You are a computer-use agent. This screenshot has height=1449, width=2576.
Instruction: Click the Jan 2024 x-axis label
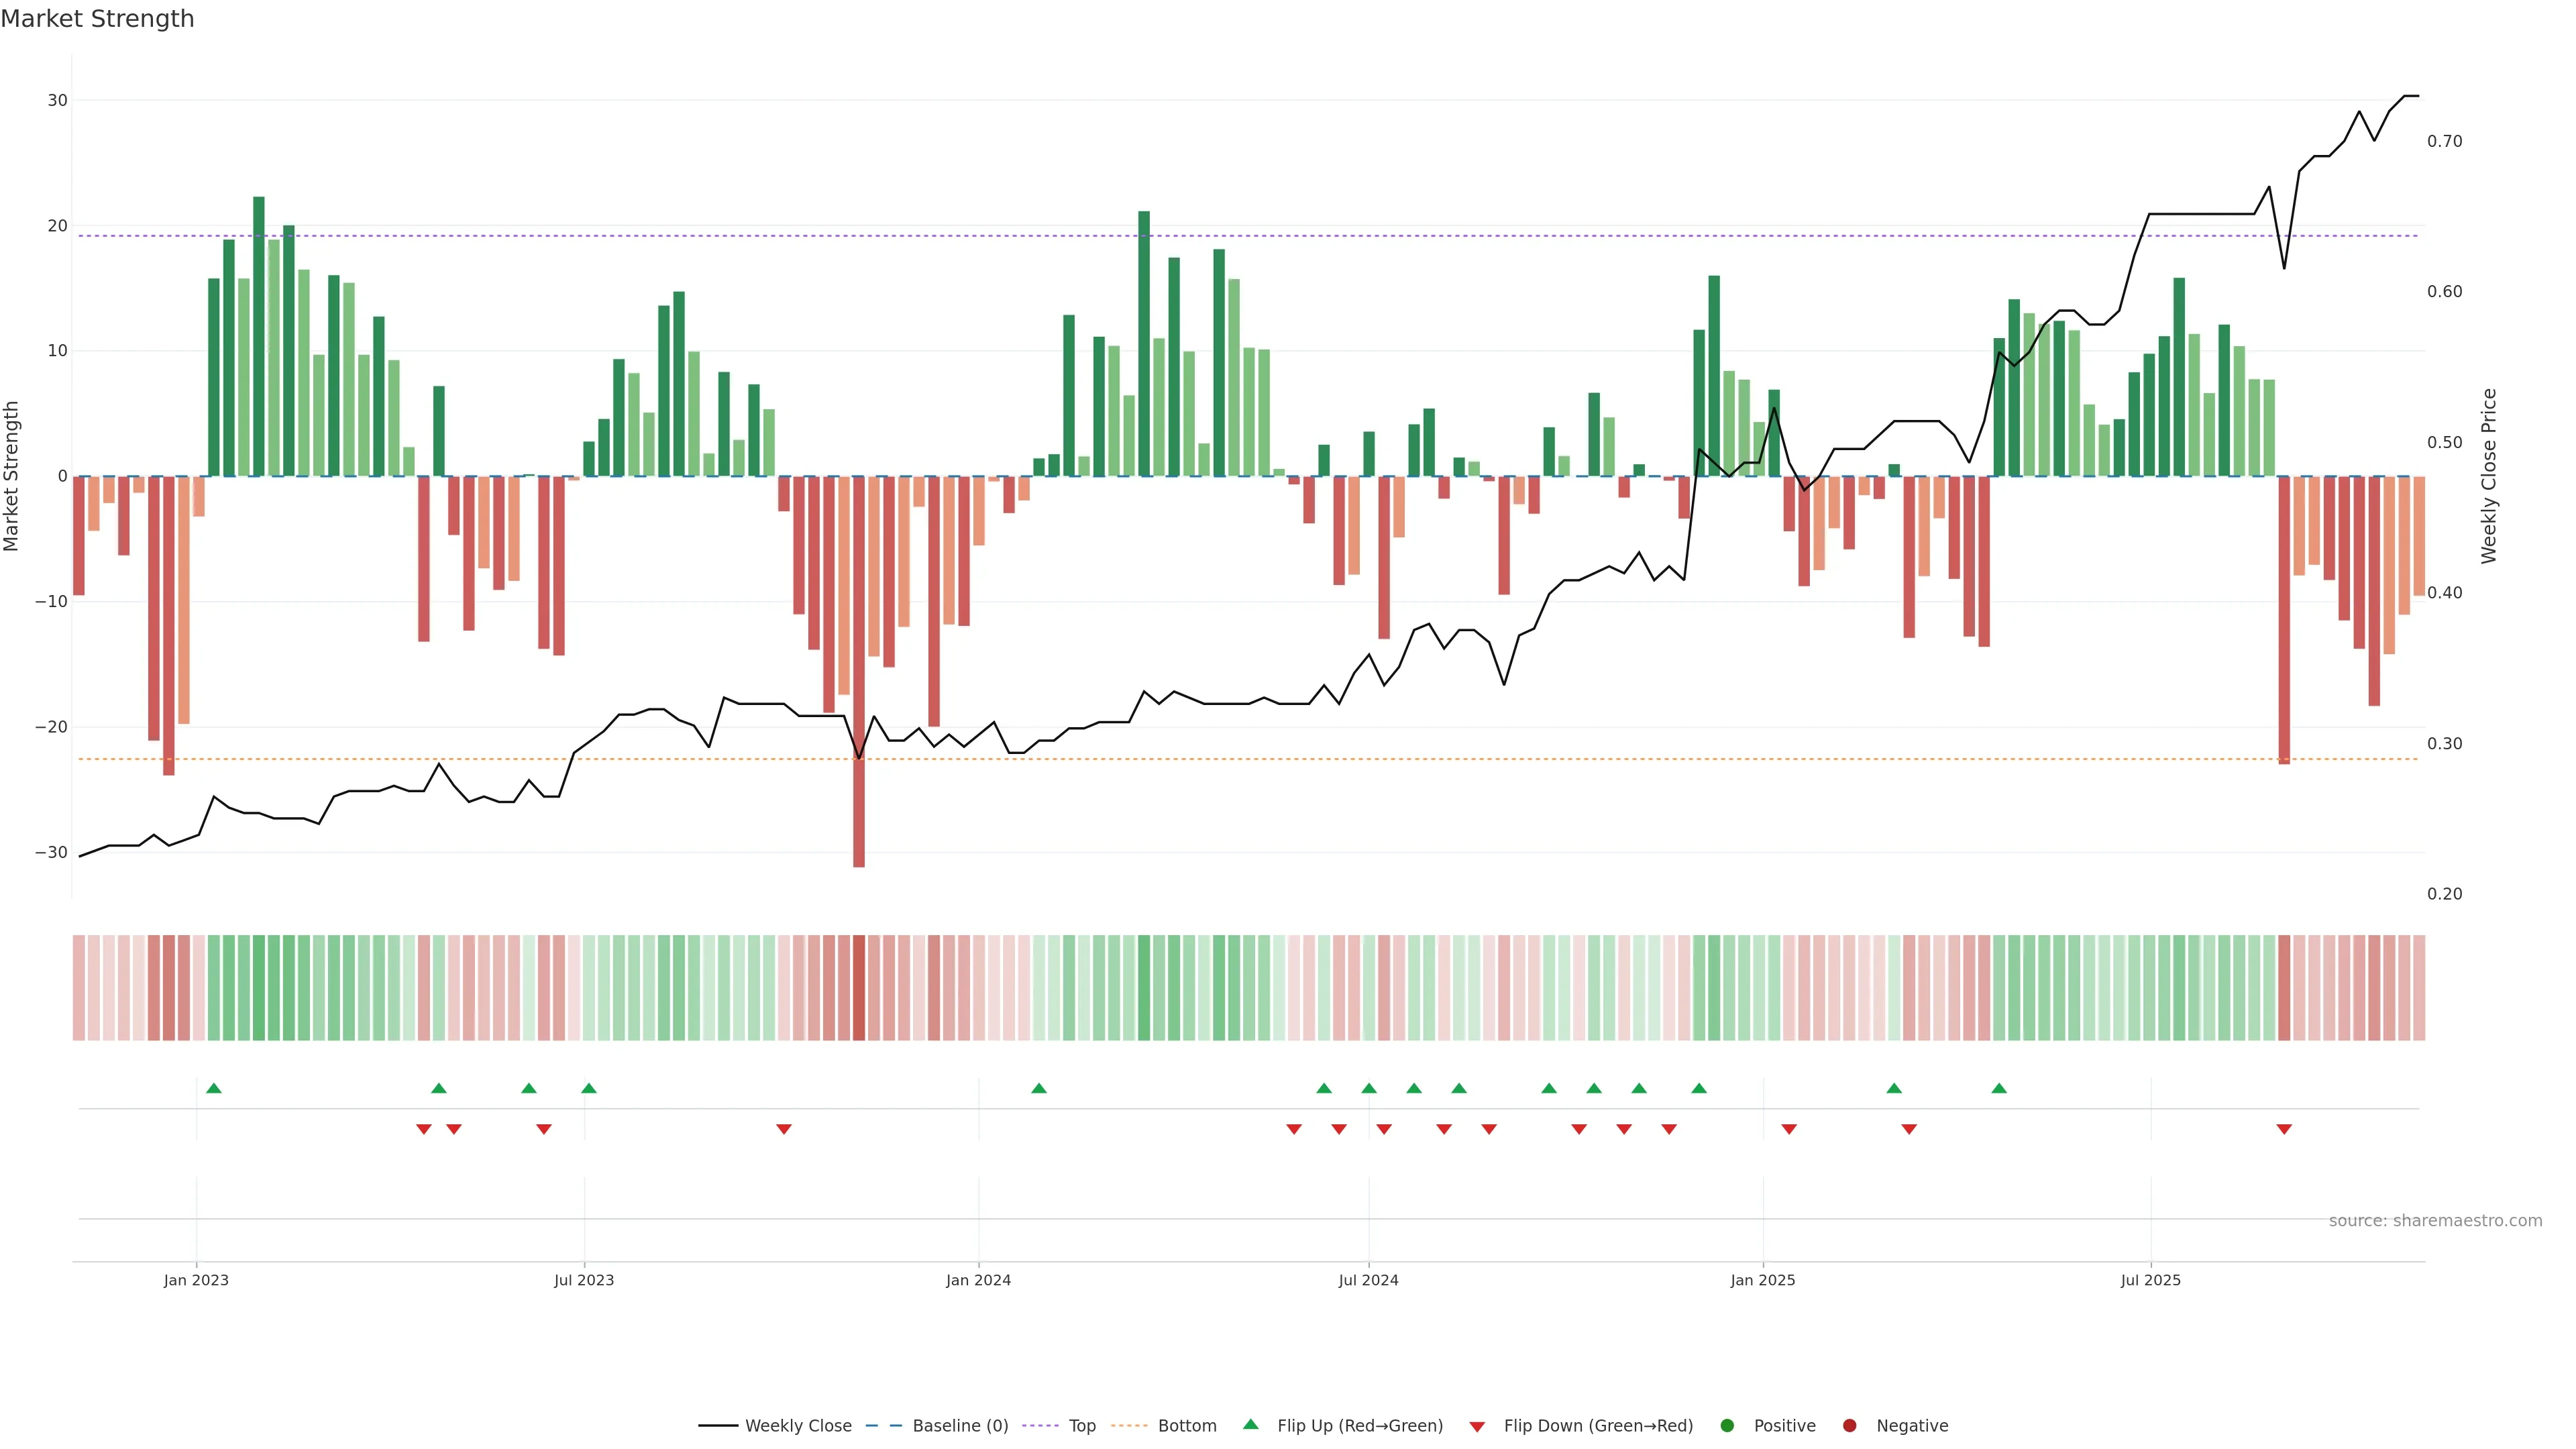click(978, 1280)
